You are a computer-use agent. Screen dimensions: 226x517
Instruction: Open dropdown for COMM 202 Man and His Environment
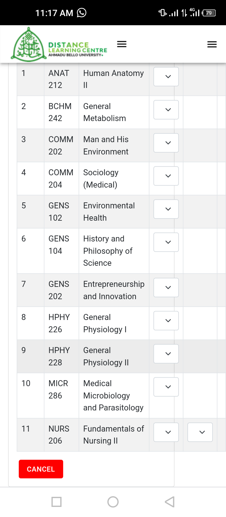point(166,143)
